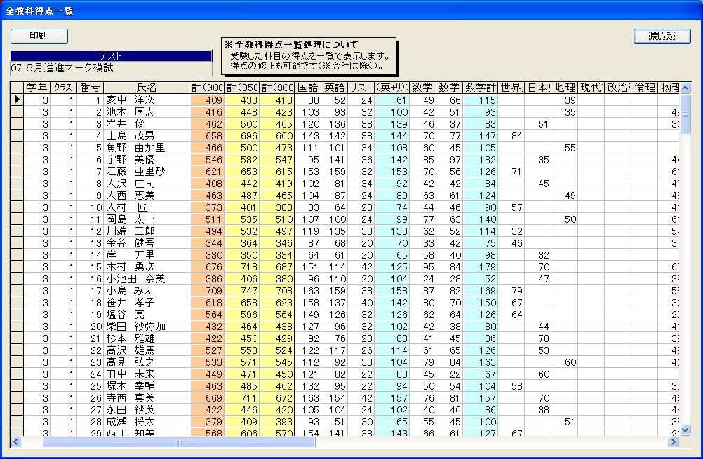
Task: Select yellow total 747 in 小島 みえ row
Action: click(242, 291)
